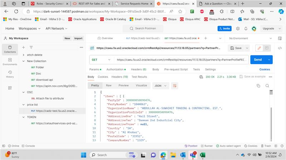The image size is (286, 160).
Task: Search within the response body
Action: click(267, 86)
